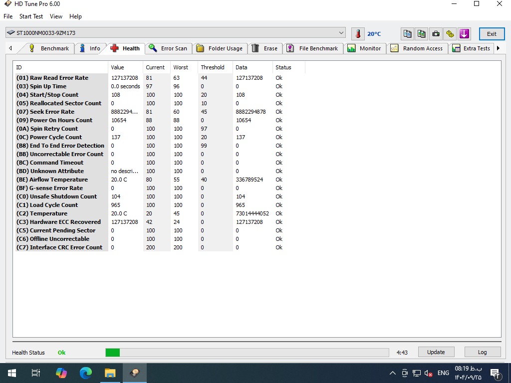The image size is (511, 383).
Task: Click the camera save screenshot icon
Action: pyautogui.click(x=436, y=34)
